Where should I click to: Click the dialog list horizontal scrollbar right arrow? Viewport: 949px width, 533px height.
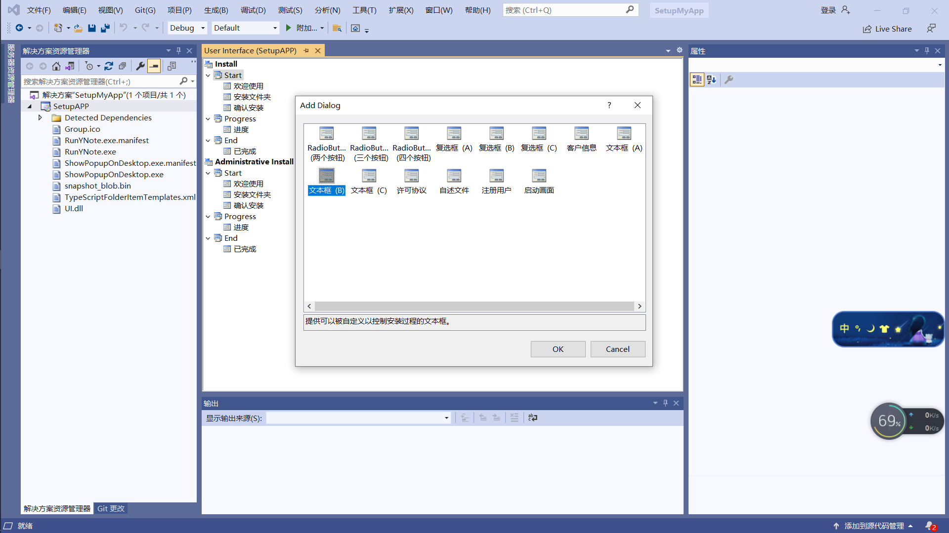pyautogui.click(x=640, y=306)
